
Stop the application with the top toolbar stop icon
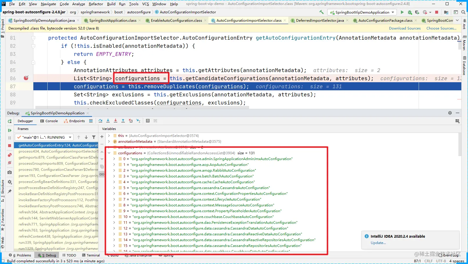437,12
